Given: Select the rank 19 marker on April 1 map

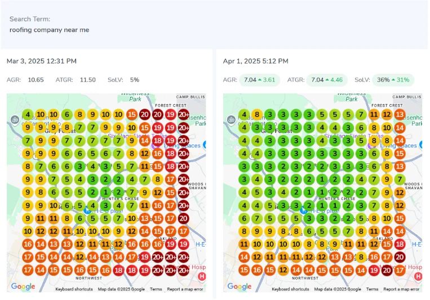Looking at the screenshot, I should (x=374, y=270).
